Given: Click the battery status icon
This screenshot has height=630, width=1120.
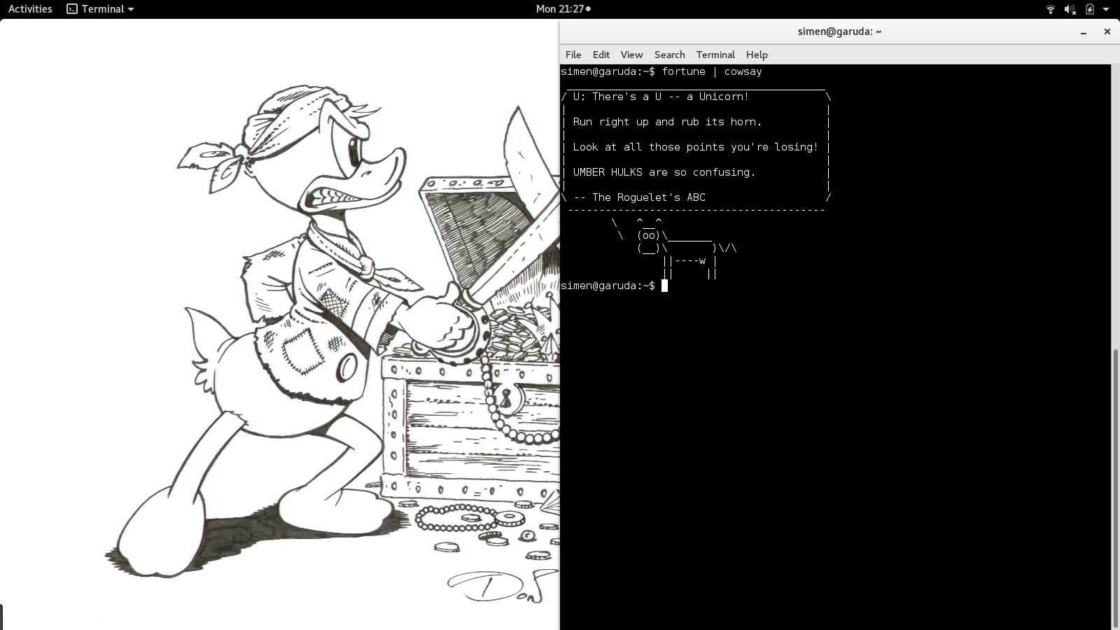Looking at the screenshot, I should tap(1089, 9).
